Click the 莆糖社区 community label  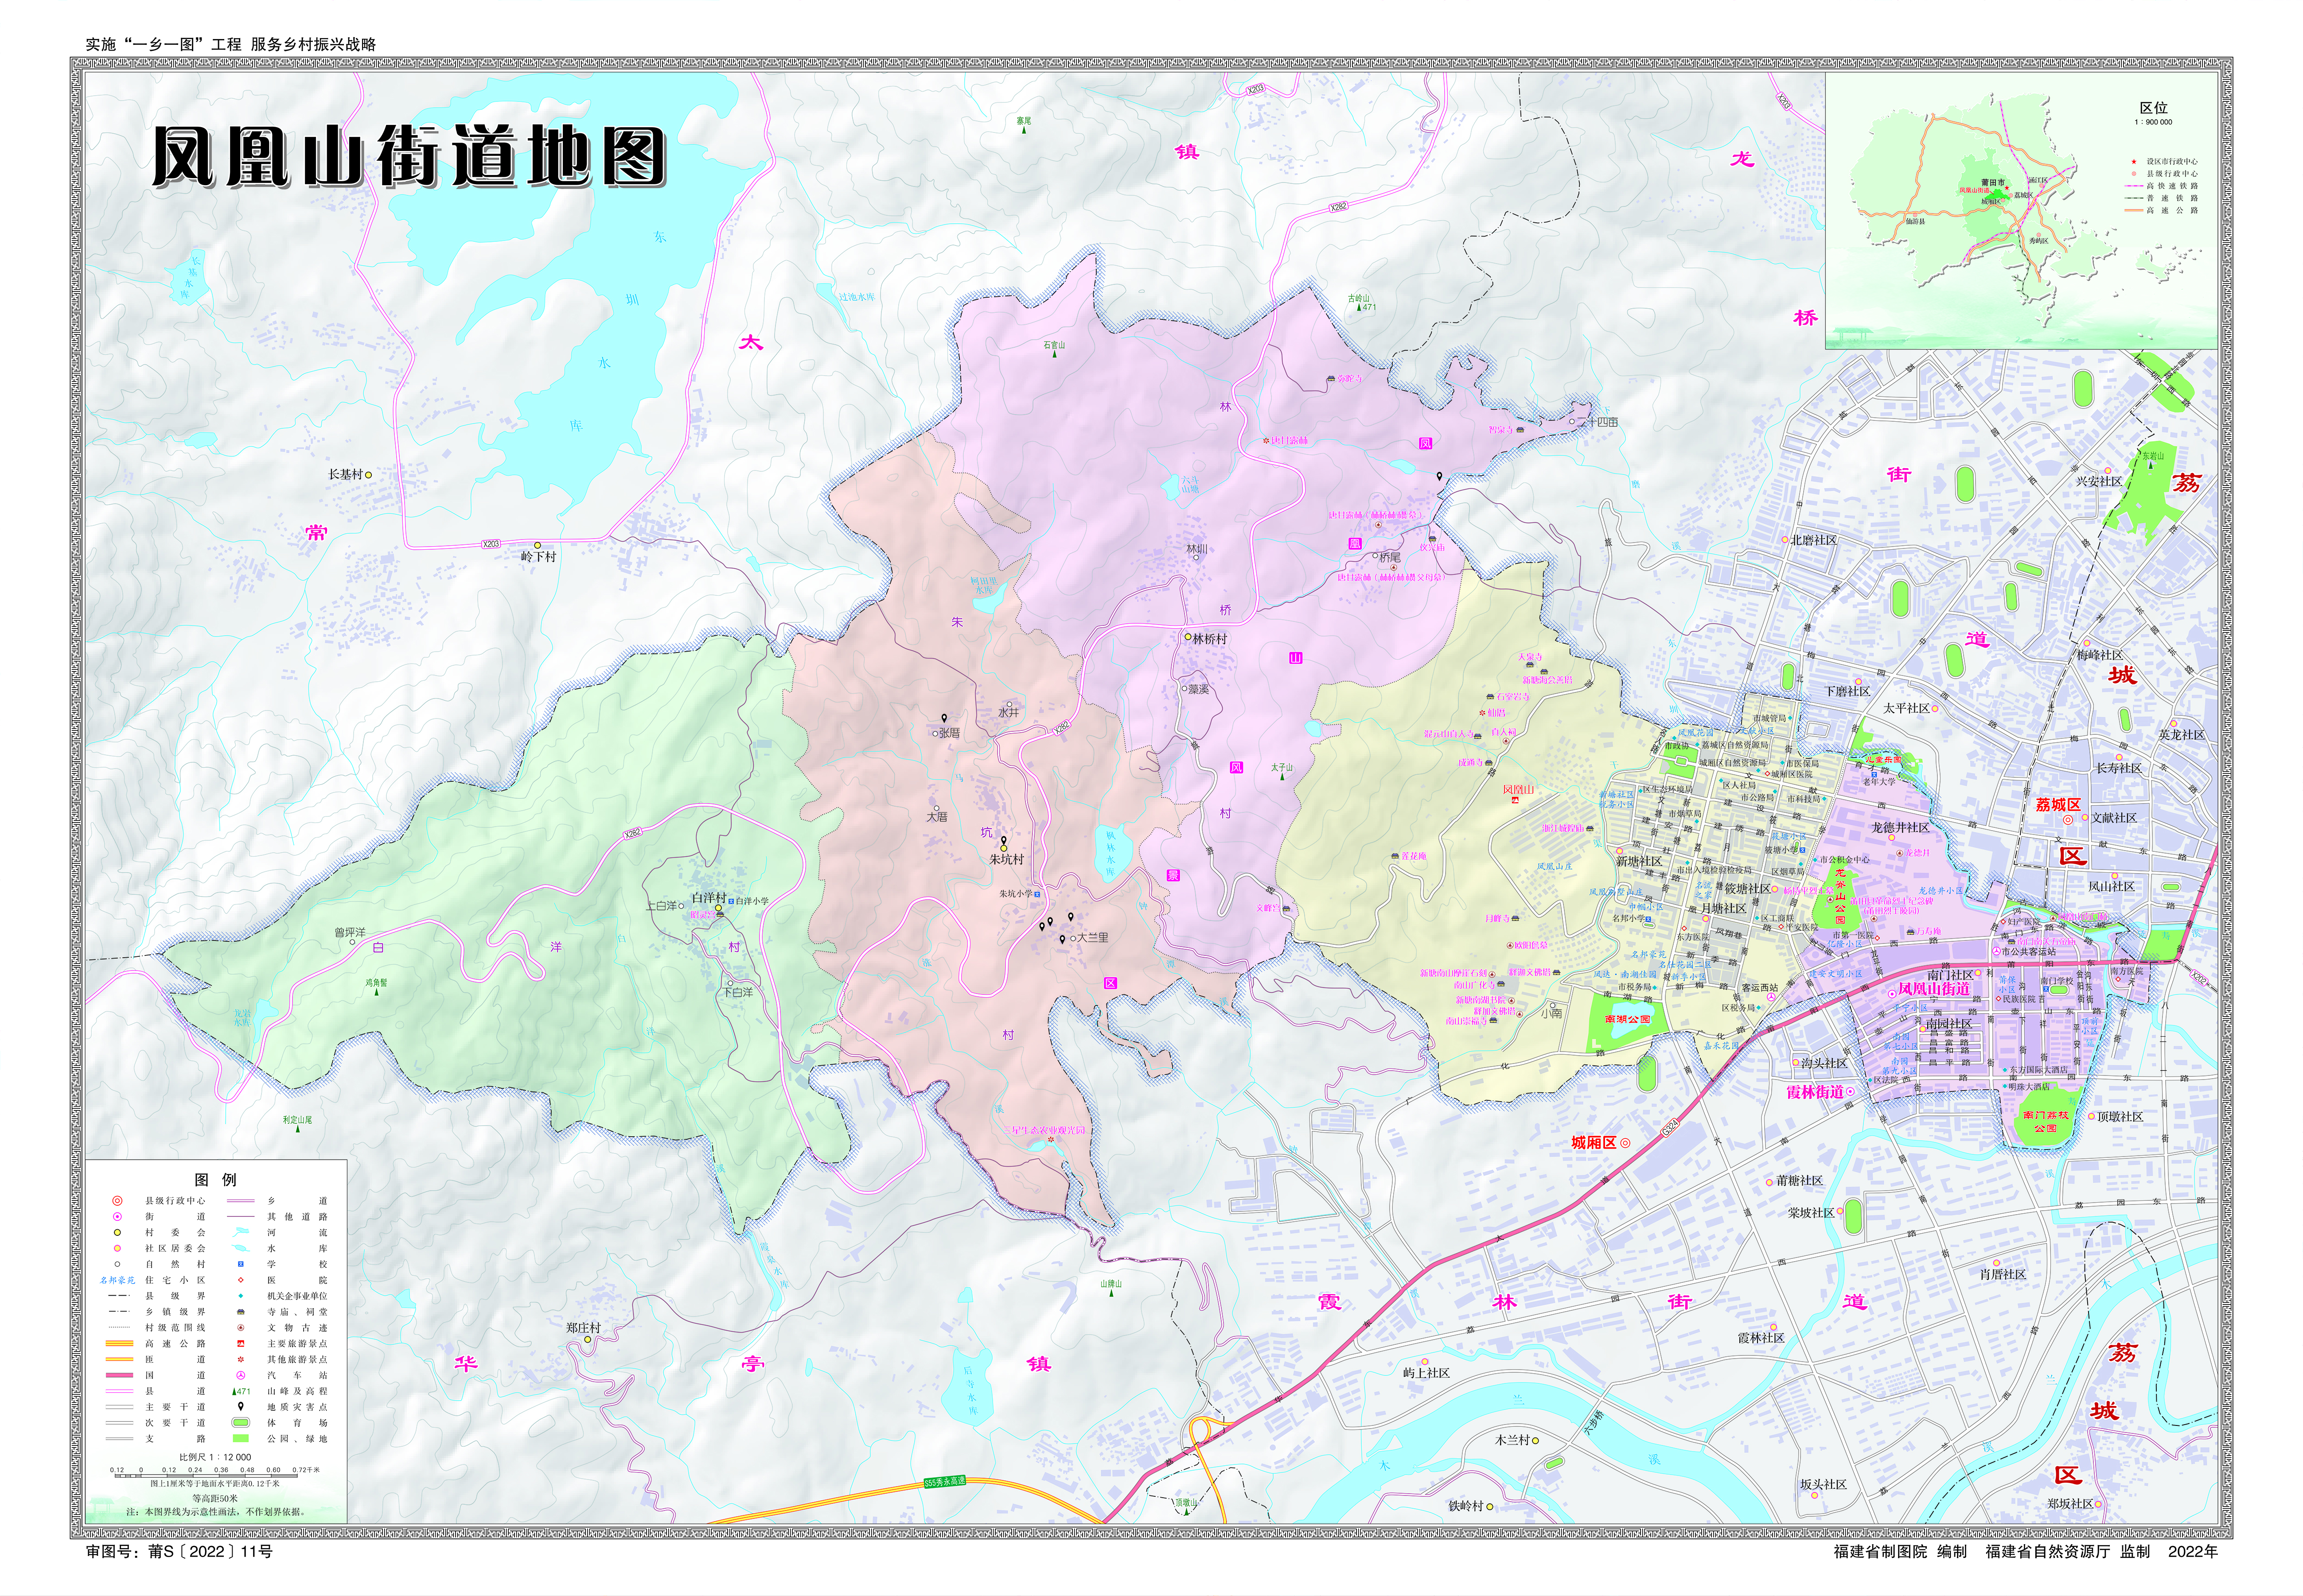pyautogui.click(x=1800, y=1180)
